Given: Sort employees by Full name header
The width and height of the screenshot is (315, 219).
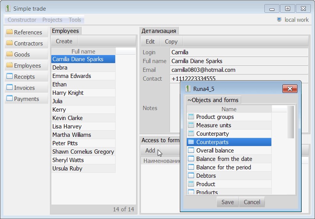Looking at the screenshot, I should pos(83,52).
